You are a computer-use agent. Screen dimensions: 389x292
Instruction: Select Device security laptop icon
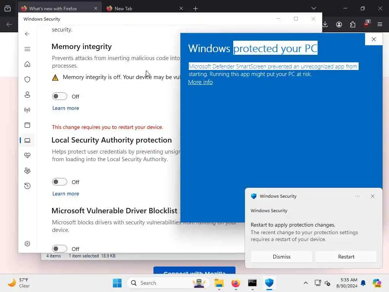coord(27,140)
